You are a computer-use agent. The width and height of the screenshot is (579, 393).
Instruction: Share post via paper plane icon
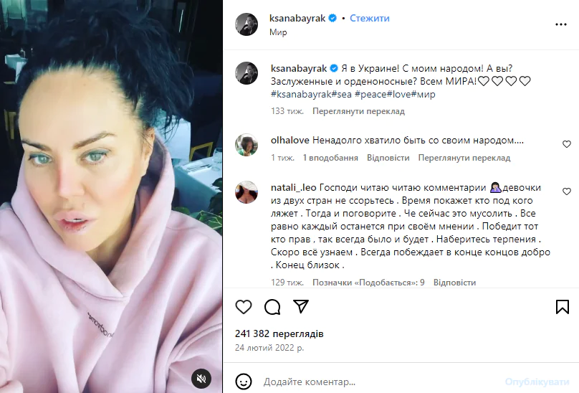pyautogui.click(x=301, y=306)
